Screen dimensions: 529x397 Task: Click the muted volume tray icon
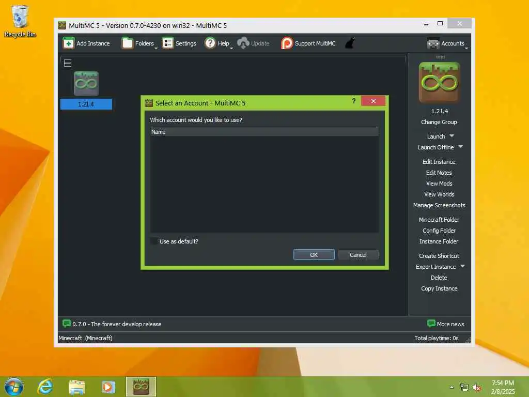pos(476,388)
